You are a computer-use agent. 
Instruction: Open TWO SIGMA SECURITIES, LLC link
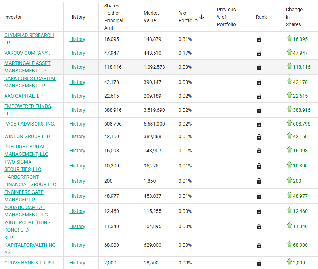pos(23,166)
